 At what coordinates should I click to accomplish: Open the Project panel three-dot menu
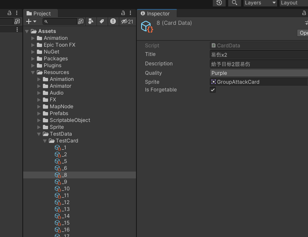tap(131, 13)
